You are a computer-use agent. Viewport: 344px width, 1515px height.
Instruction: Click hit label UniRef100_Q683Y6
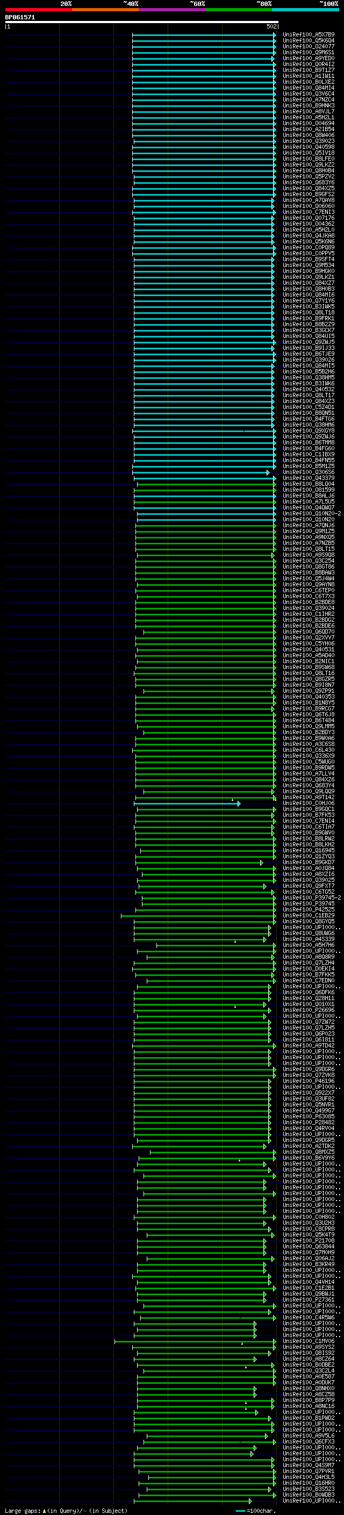pyautogui.click(x=308, y=182)
